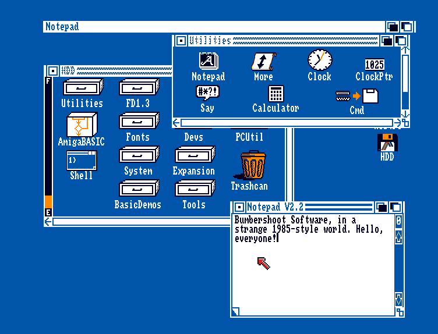The width and height of the screenshot is (438, 334).
Task: Open the BasicDemos drawer
Action: [139, 188]
